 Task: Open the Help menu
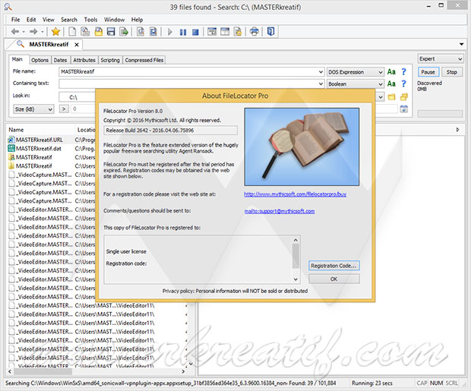point(137,20)
